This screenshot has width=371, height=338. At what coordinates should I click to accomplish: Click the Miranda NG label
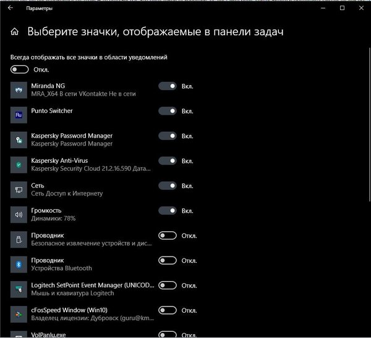[48, 86]
